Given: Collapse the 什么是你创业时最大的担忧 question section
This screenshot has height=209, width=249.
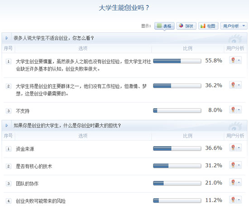Looking at the screenshot, I should pos(7,125).
